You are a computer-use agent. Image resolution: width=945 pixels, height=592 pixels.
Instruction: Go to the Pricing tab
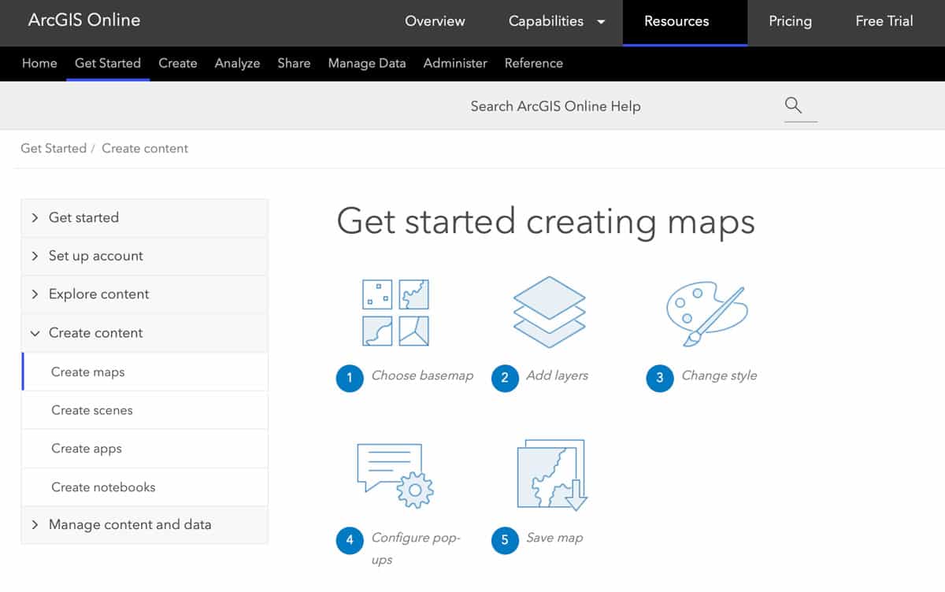click(x=790, y=22)
